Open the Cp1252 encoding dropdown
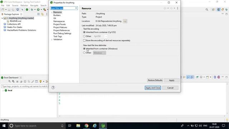The image size is (229, 129). coord(100,36)
